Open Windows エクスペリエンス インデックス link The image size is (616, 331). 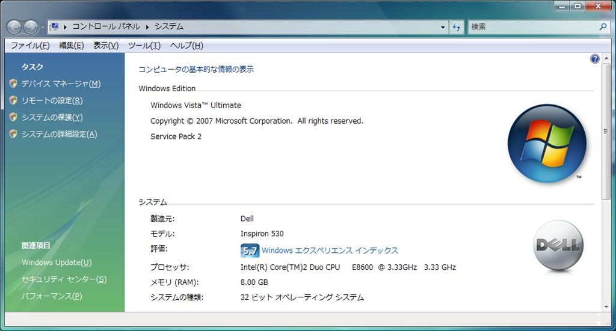[330, 251]
